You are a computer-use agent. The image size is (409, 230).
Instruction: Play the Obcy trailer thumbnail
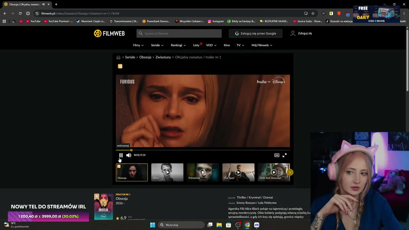coord(167,172)
